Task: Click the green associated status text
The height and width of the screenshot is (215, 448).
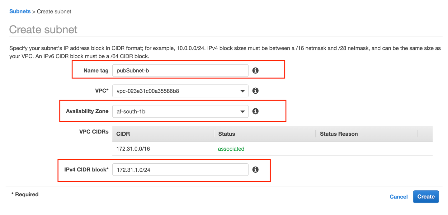Action: click(231, 149)
